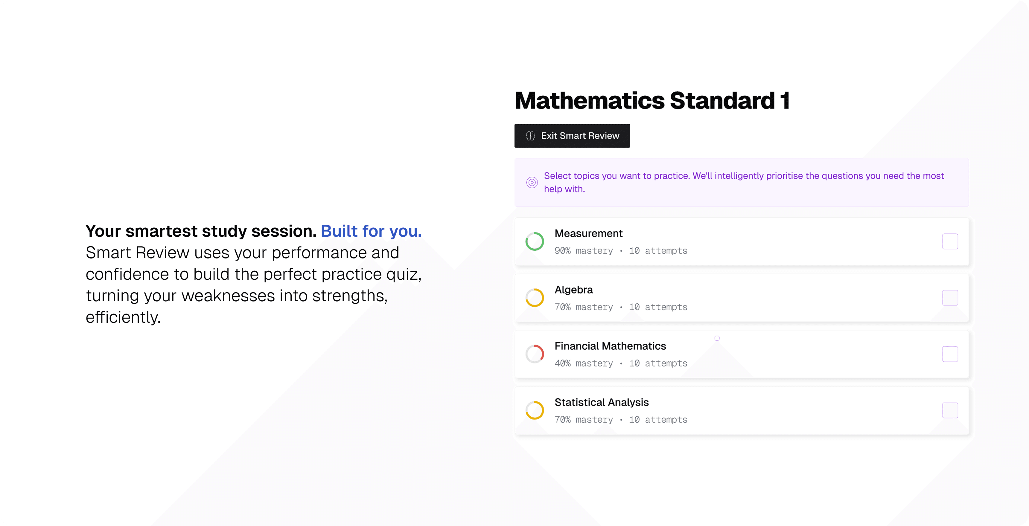Check the Statistical Analysis checkbox
Image resolution: width=1029 pixels, height=526 pixels.
tap(950, 410)
